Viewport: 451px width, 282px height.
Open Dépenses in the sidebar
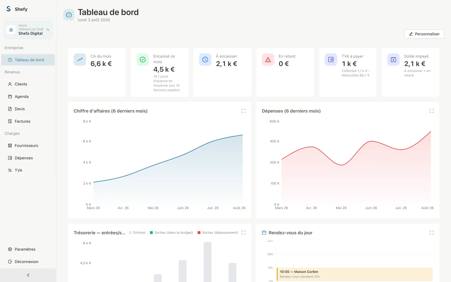click(28, 158)
